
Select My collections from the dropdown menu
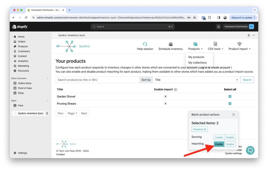click(x=197, y=63)
